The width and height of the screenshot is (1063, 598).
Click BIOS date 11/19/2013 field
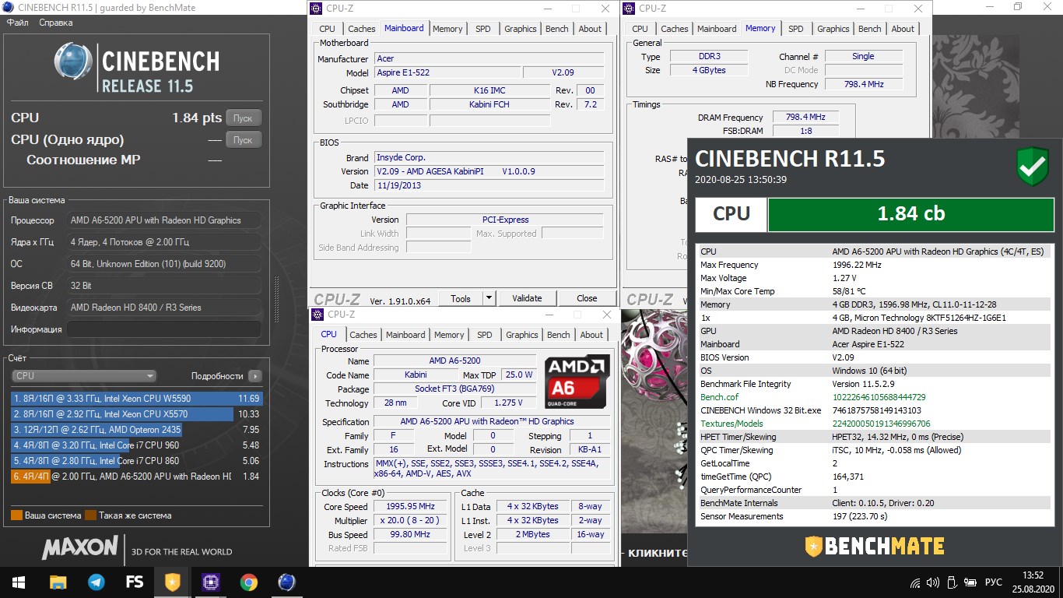[489, 185]
